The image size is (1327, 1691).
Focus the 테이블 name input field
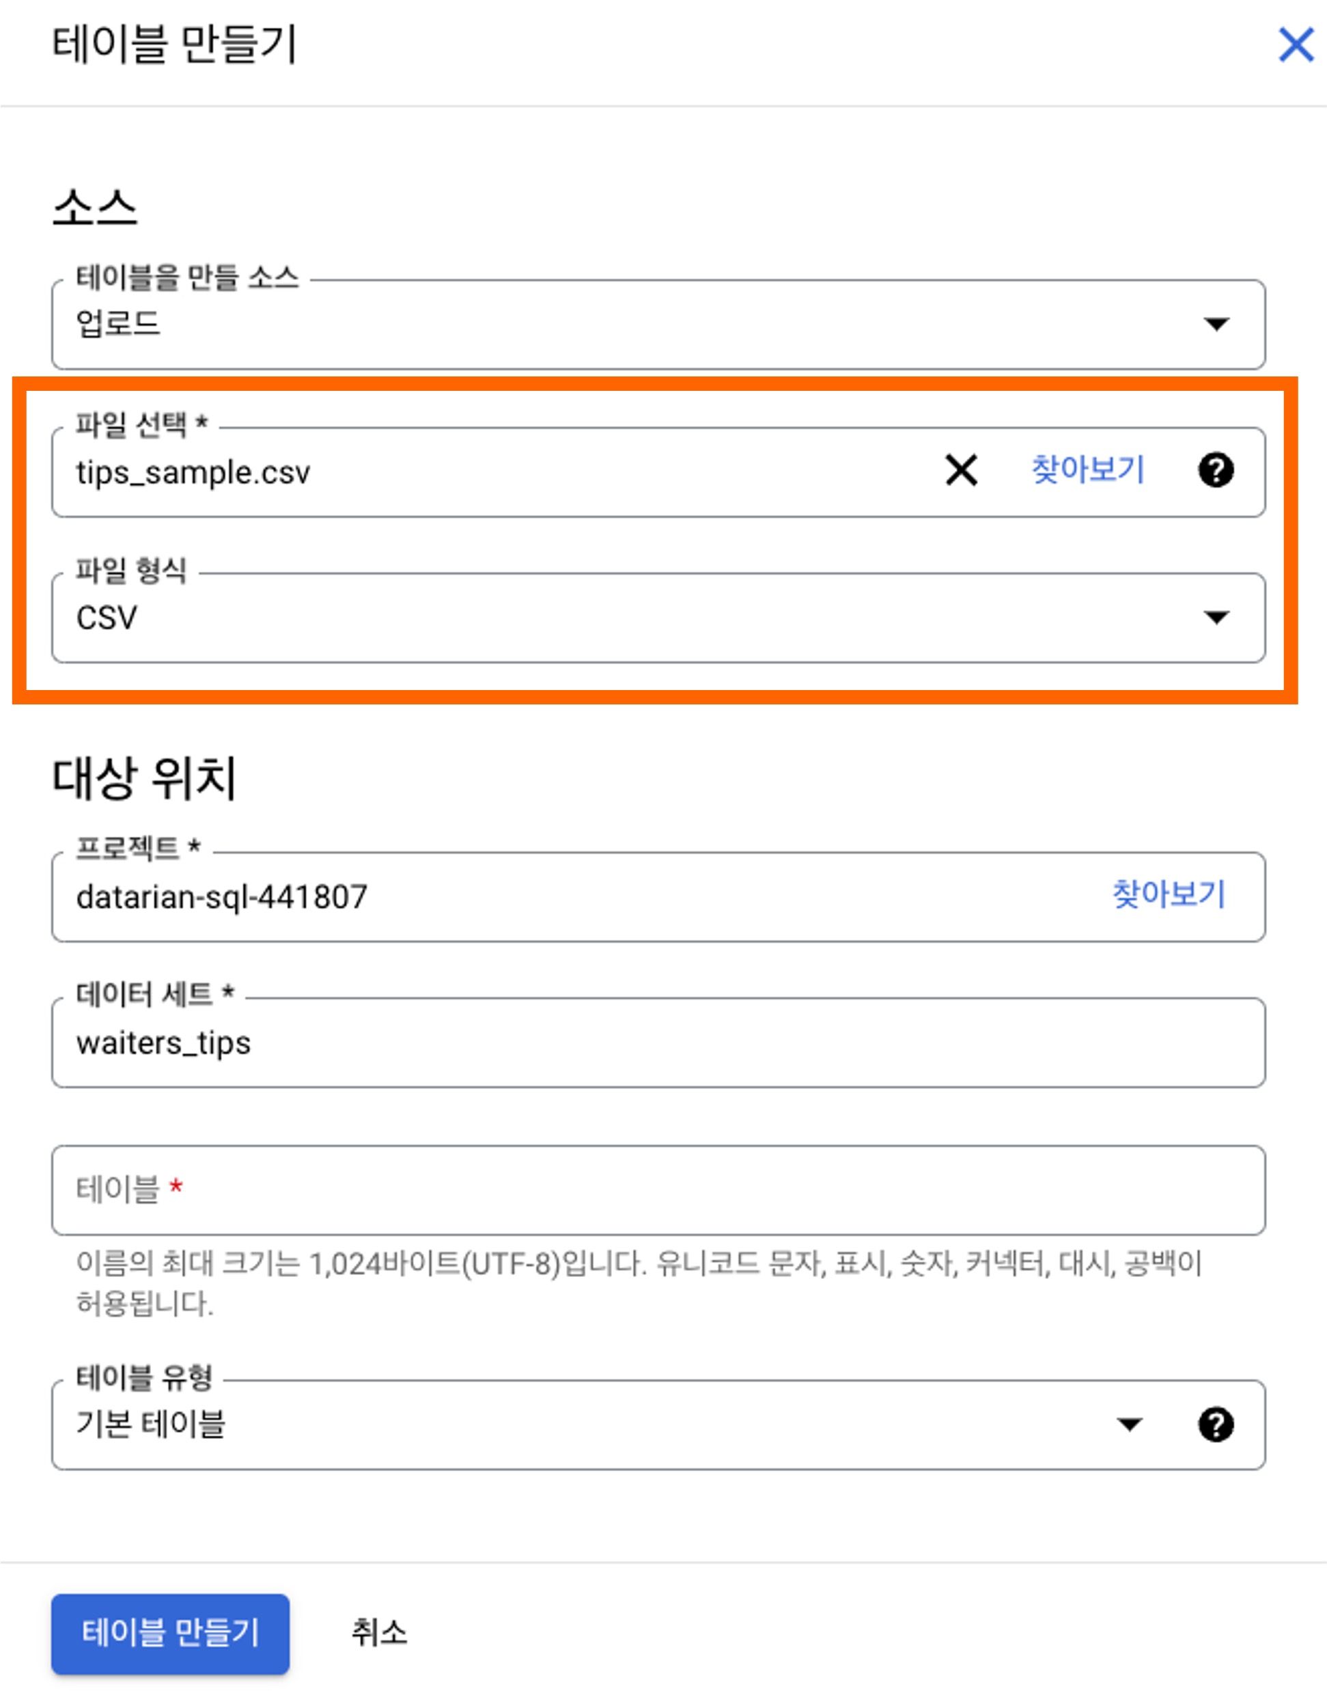[658, 1190]
